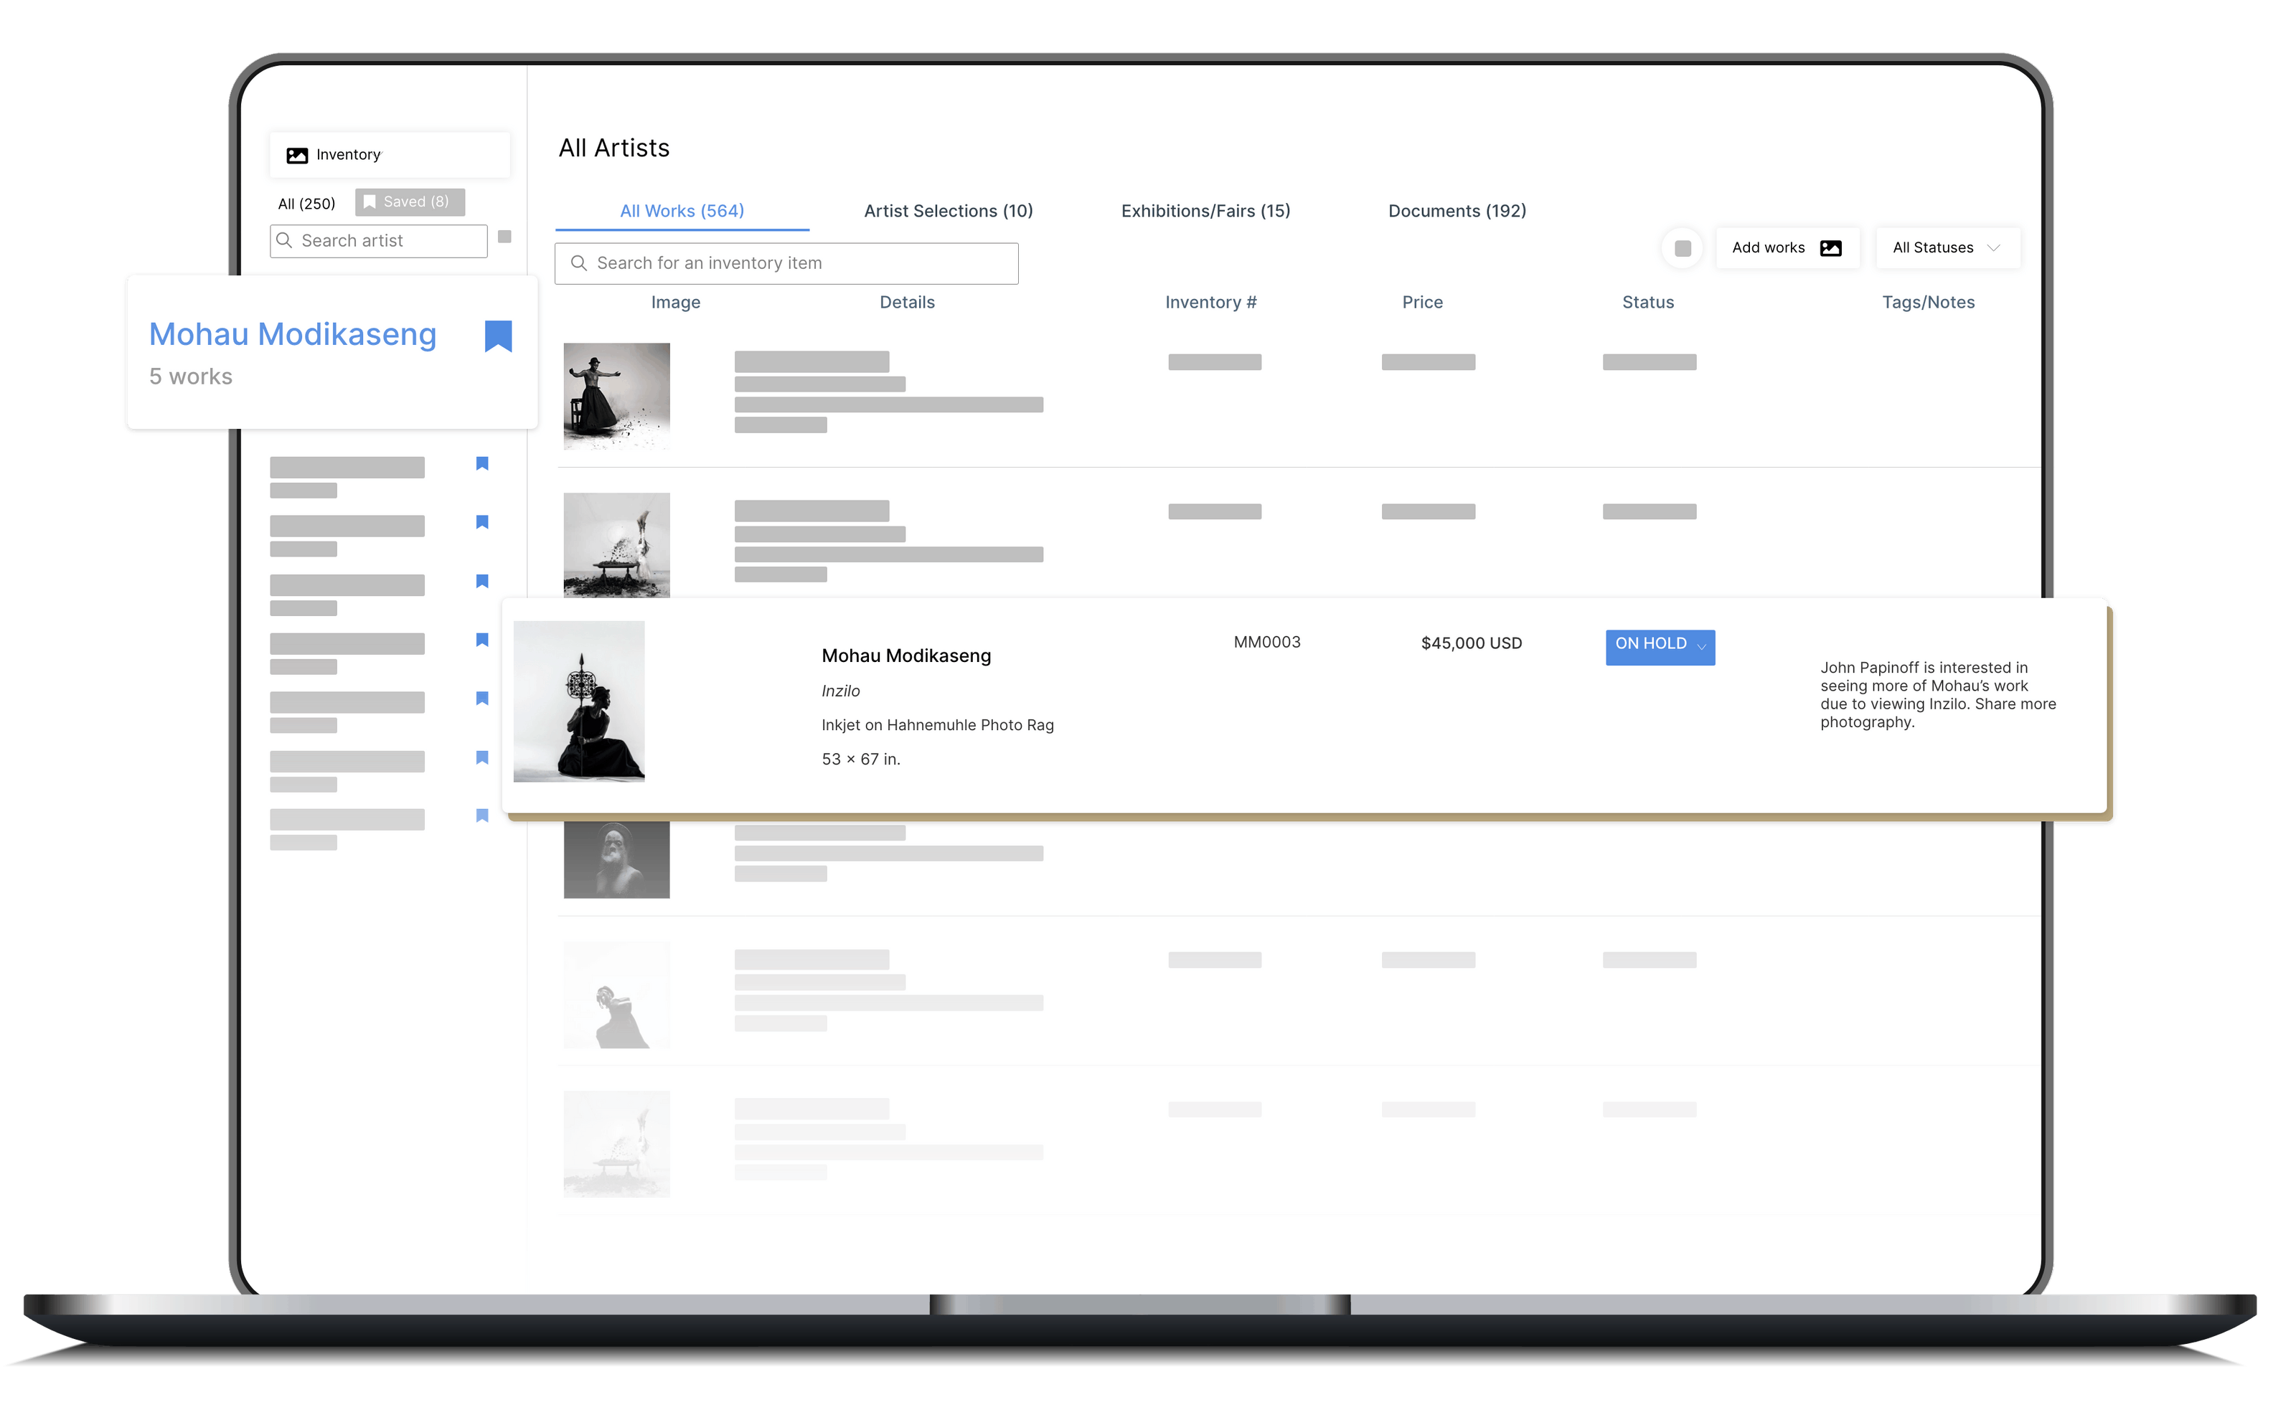Open the Inzilo artwork thumbnail
The height and width of the screenshot is (1420, 2296).
[x=579, y=701]
